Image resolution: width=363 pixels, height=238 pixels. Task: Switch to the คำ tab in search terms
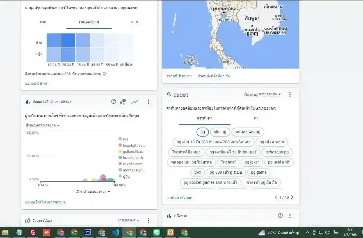[x=256, y=119]
